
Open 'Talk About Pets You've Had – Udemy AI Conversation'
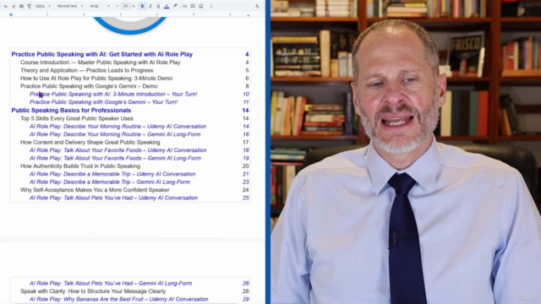pyautogui.click(x=113, y=198)
